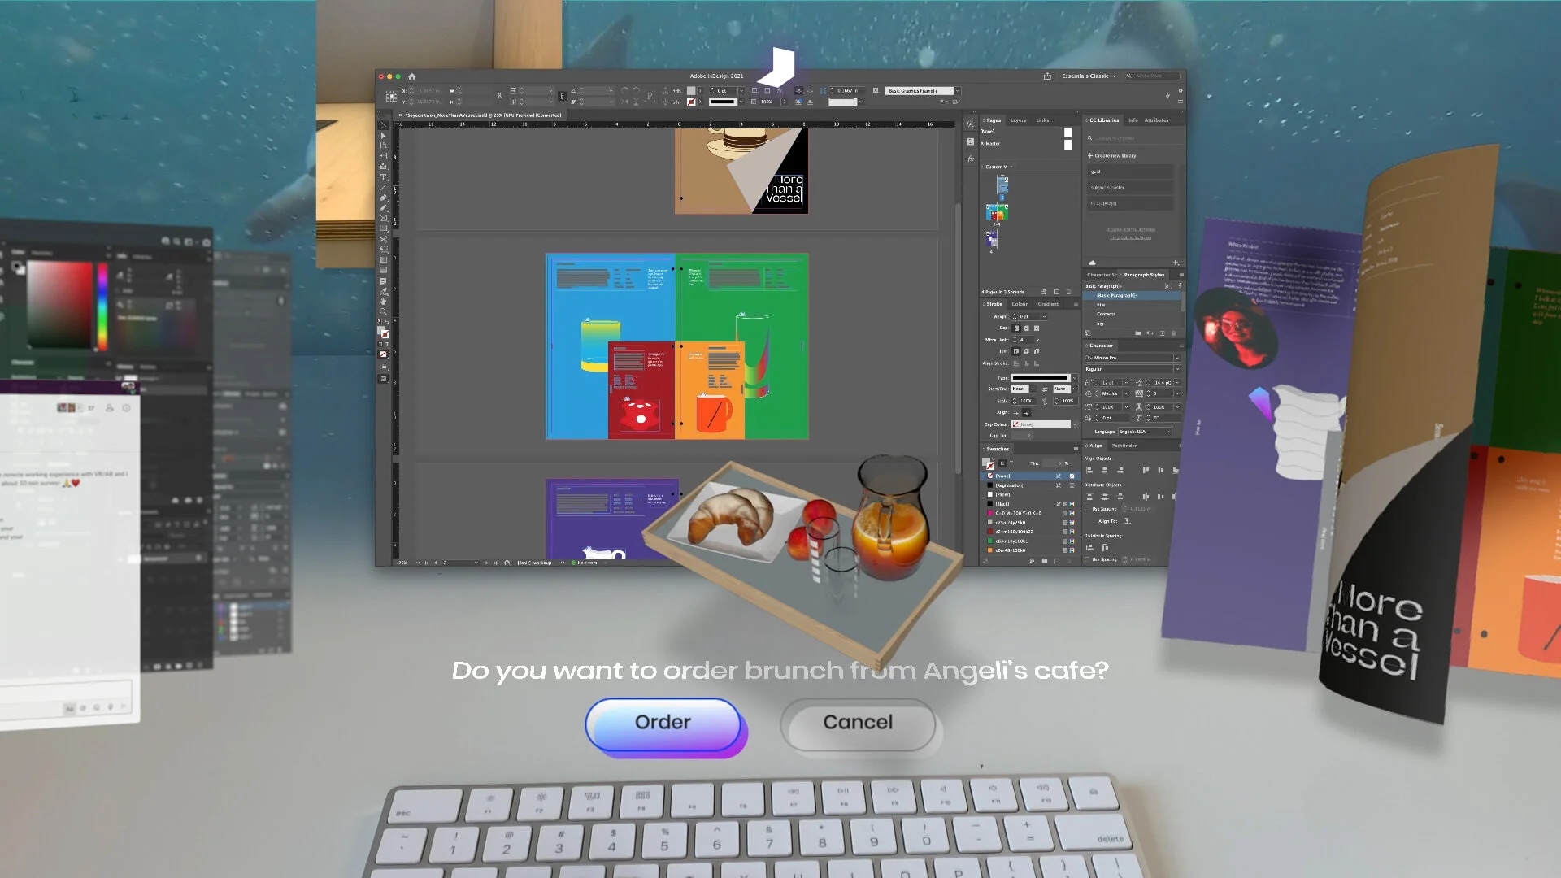Open the Minion Pro font family dropdown
This screenshot has width=1561, height=878.
click(x=1176, y=358)
